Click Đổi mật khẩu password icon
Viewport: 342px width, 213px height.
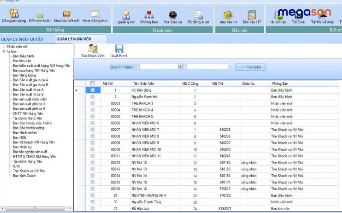[40, 15]
